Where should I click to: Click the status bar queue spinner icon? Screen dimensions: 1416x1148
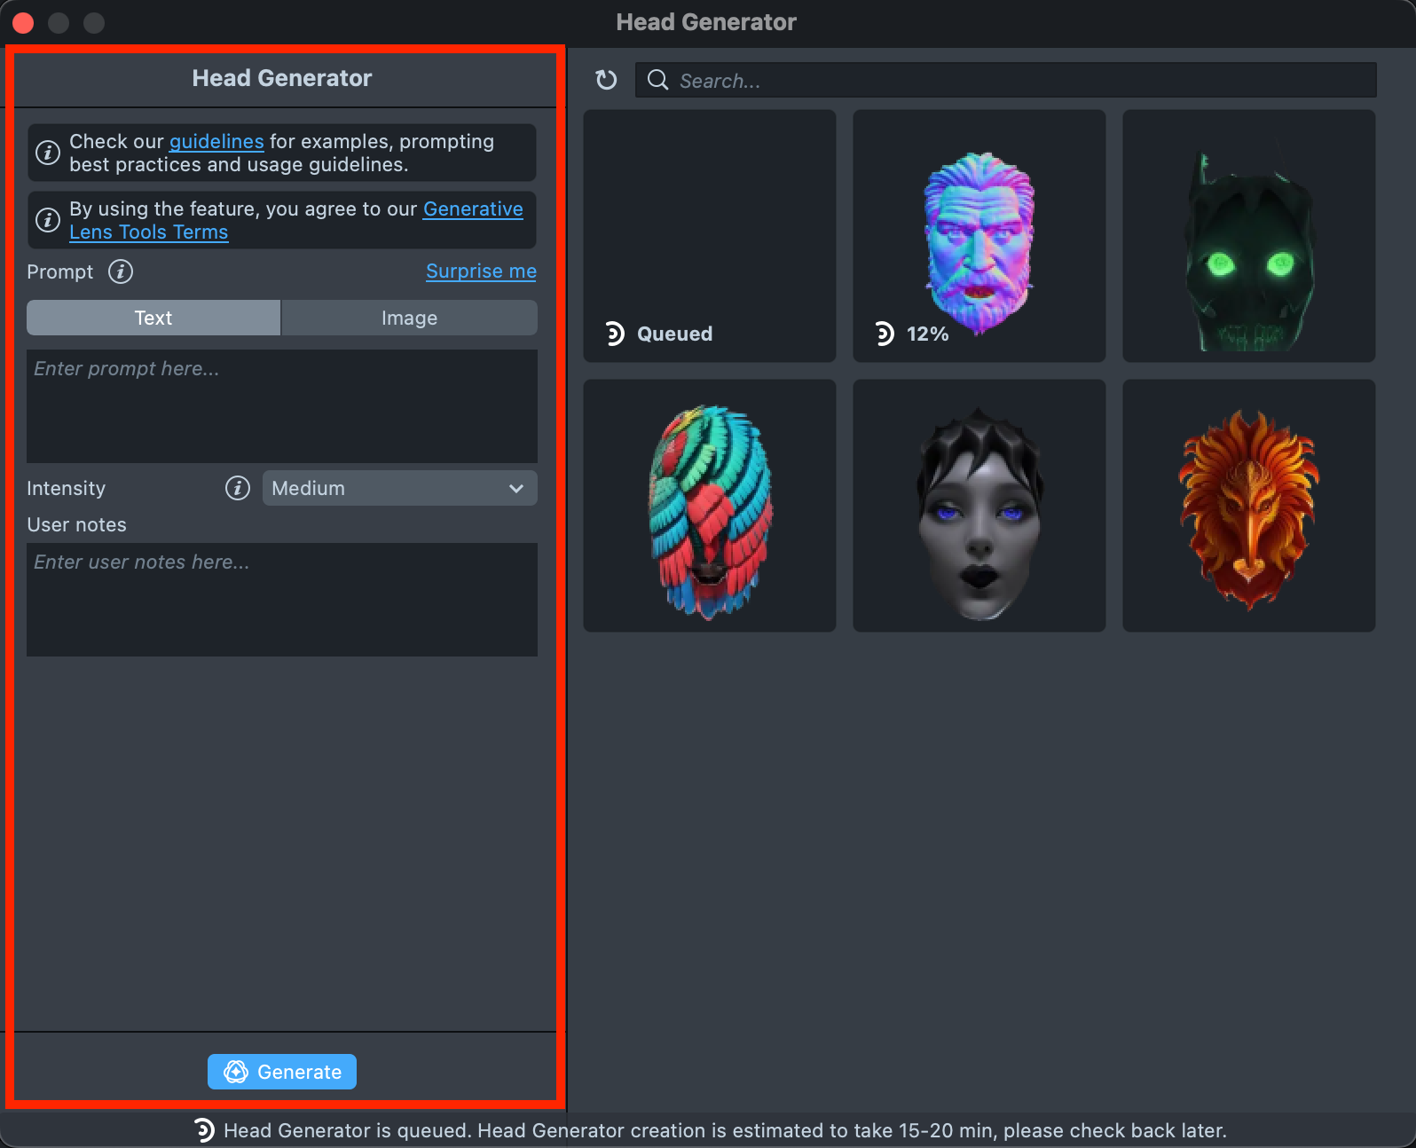click(x=204, y=1130)
